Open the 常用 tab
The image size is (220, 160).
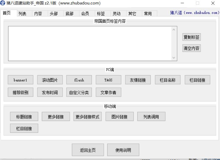pyautogui.click(x=148, y=14)
